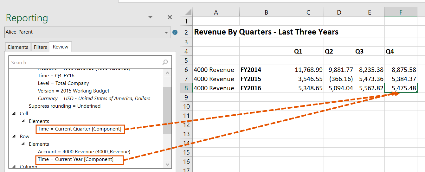Click the FY2014 cell

point(266,70)
